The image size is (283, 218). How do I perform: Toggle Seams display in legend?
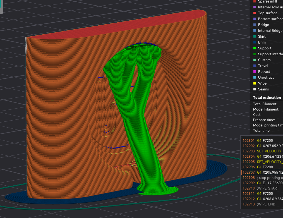coord(263,89)
